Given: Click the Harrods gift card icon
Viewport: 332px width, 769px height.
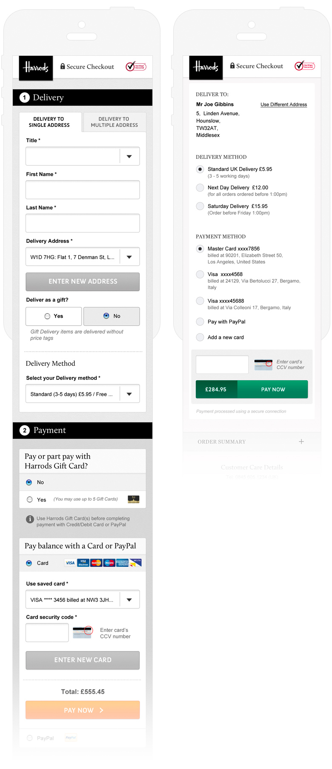Looking at the screenshot, I should (134, 499).
